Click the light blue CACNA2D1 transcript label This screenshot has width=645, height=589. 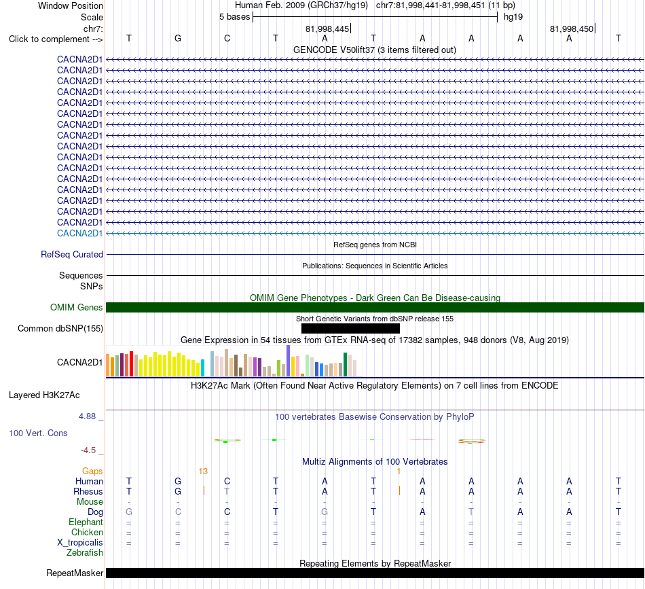pyautogui.click(x=80, y=234)
